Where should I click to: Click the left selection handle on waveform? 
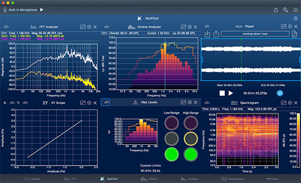pos(202,60)
